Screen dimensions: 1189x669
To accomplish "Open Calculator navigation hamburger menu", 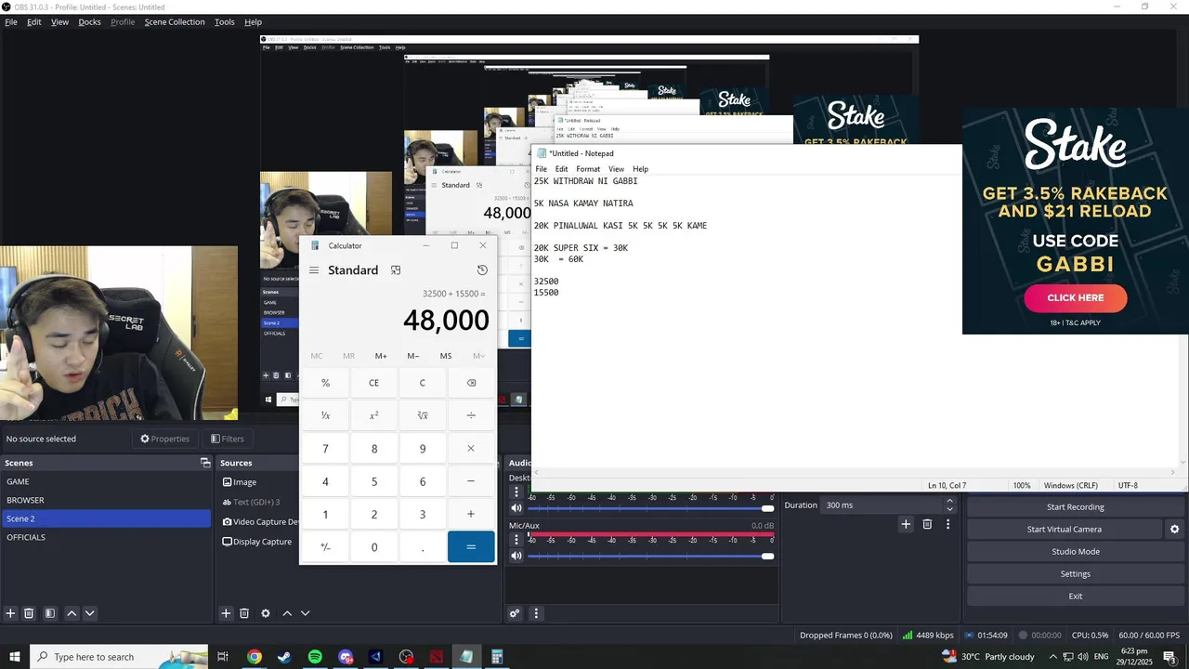I will coord(314,270).
